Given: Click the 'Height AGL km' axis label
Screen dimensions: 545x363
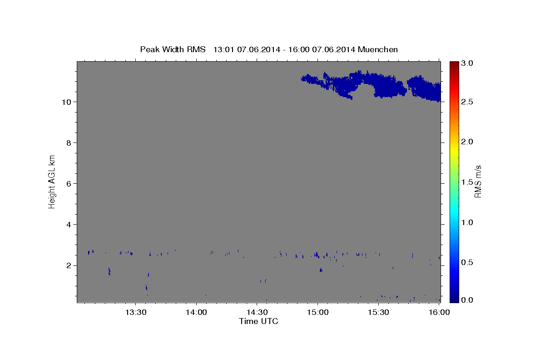Looking at the screenshot, I should pyautogui.click(x=52, y=181).
